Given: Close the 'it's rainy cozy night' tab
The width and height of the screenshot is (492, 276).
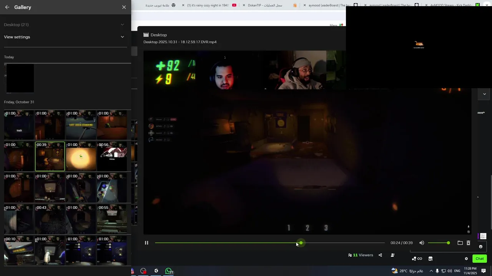Looking at the screenshot, I should (x=183, y=5).
